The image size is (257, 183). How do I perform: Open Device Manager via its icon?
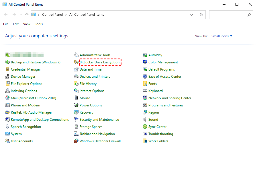[8, 77]
